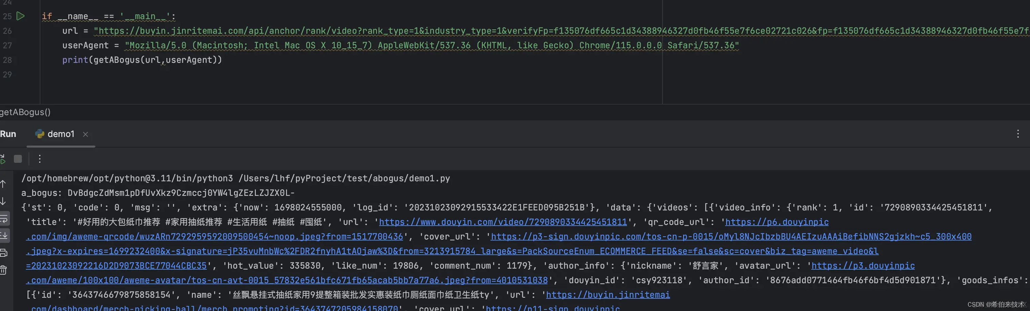Stop the running demo1 process
The width and height of the screenshot is (1030, 311).
[x=18, y=159]
